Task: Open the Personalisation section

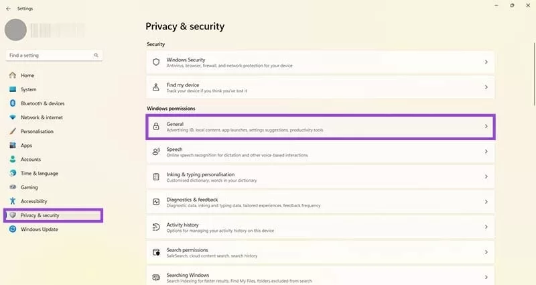Action: (37, 131)
